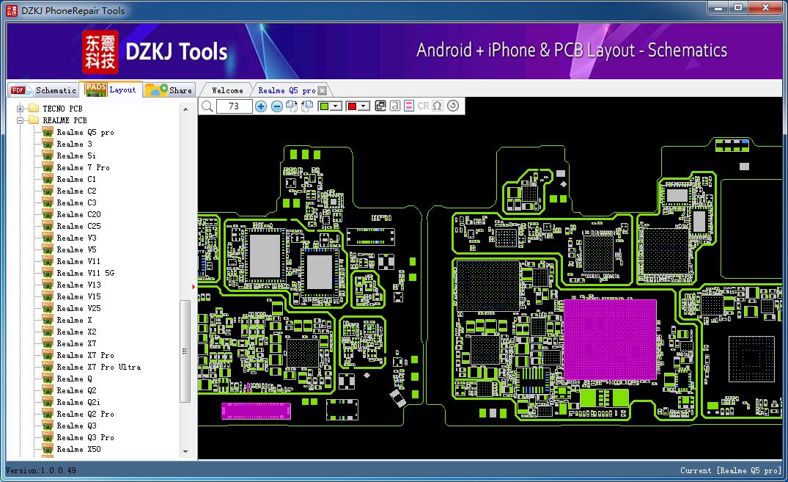
Task: Open Realme Q3 layout
Action: click(76, 426)
